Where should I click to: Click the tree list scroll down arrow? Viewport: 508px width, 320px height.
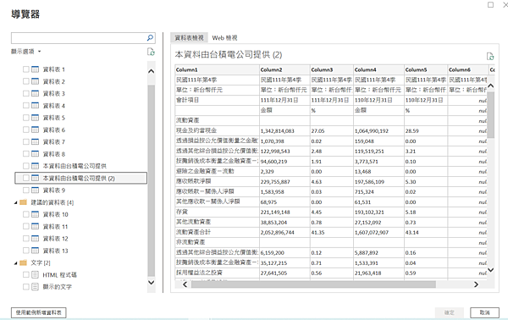(x=152, y=282)
